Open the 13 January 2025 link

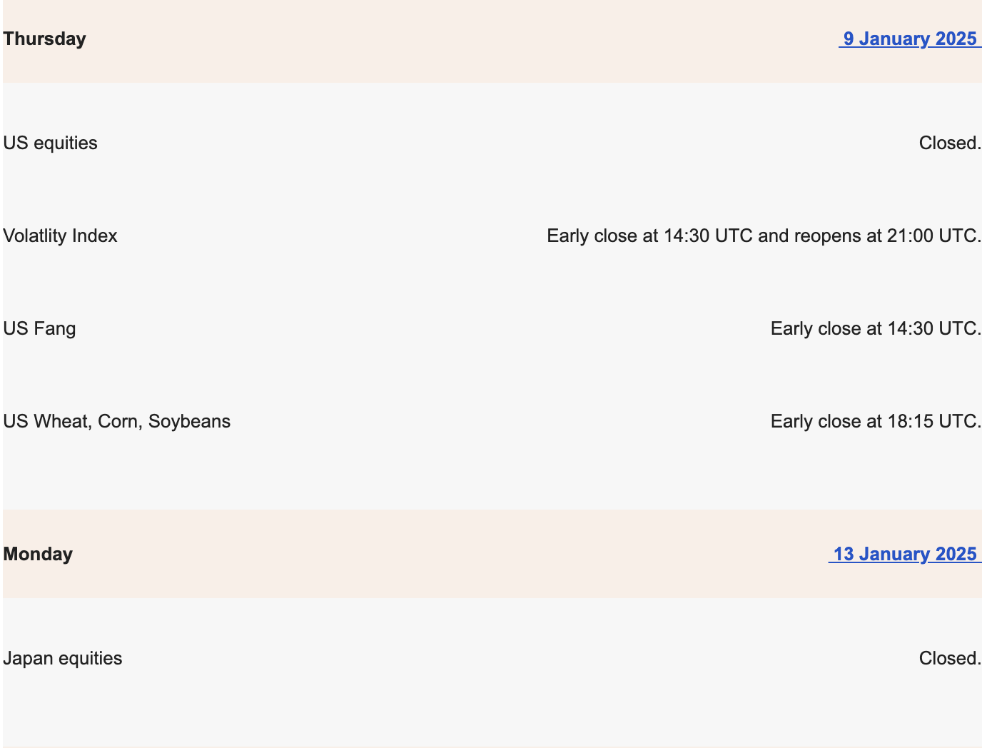point(905,554)
